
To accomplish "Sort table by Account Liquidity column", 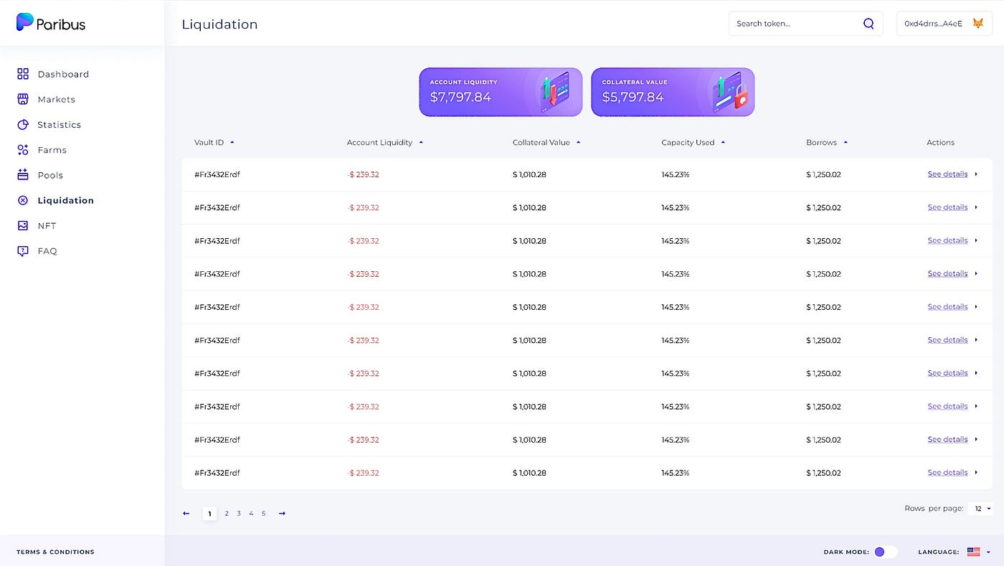I will point(385,143).
